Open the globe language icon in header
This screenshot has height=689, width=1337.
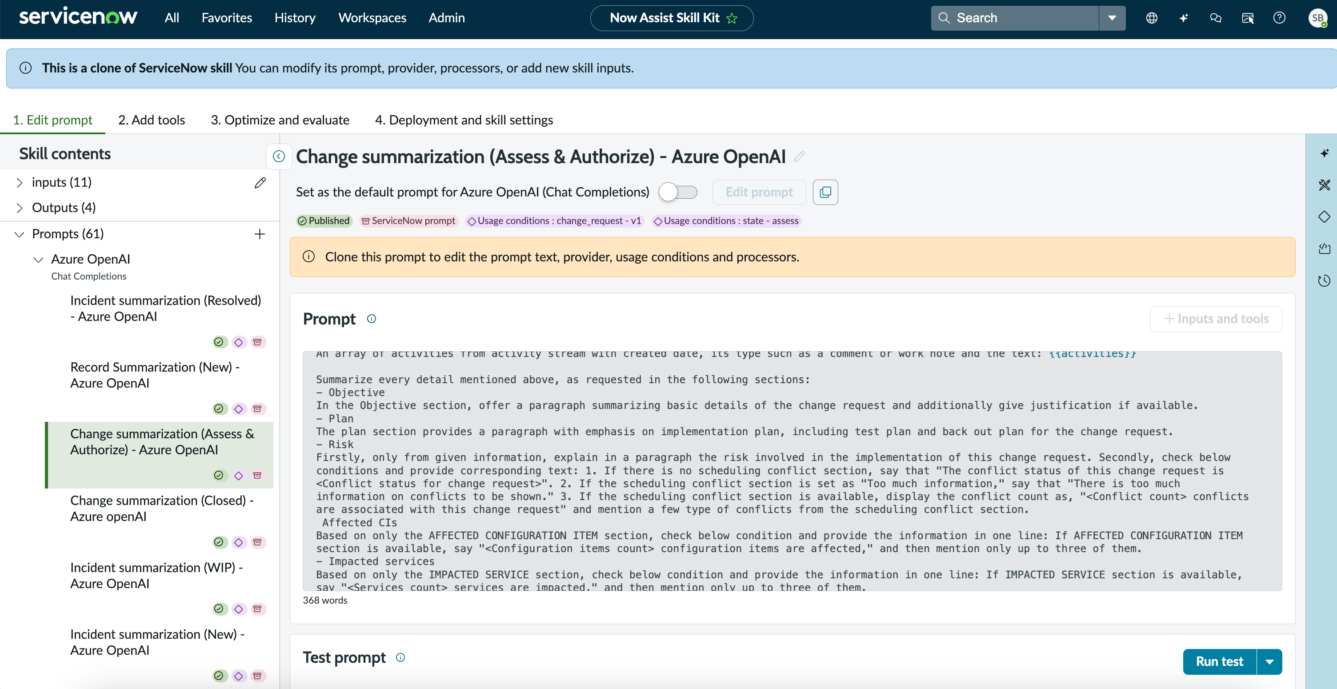click(1152, 18)
